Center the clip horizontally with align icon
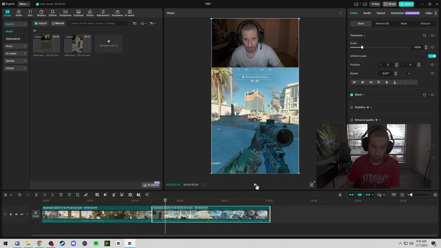This screenshot has height=248, width=441. (x=362, y=82)
